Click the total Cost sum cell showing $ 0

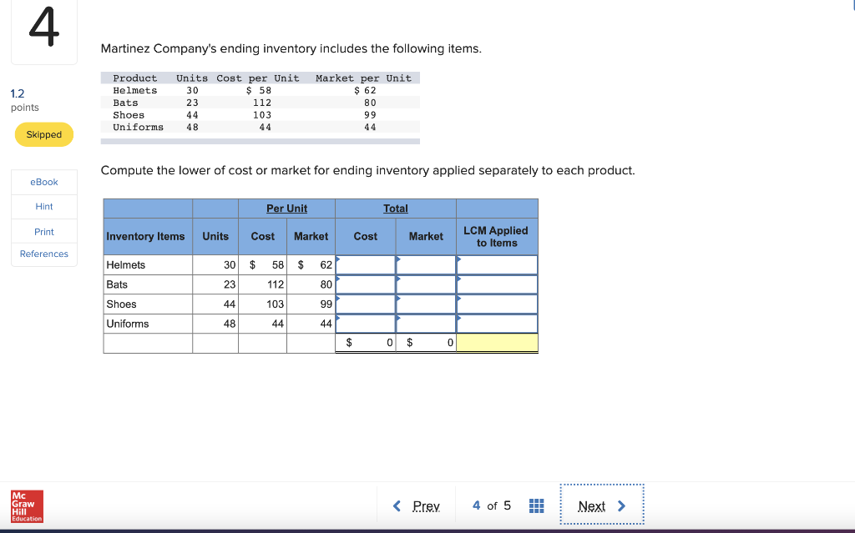click(x=366, y=343)
